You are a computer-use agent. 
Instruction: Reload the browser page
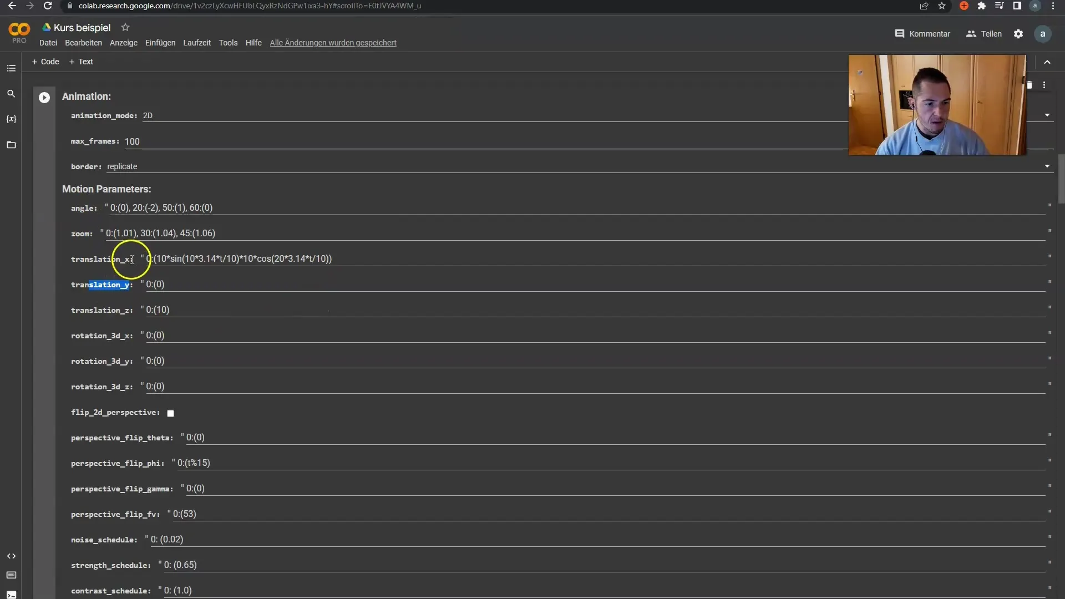click(48, 6)
